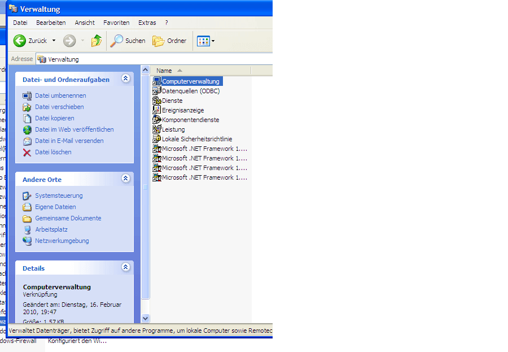Select the Datenquellen (ODBC) icon
The width and height of the screenshot is (508, 352).
coord(157,91)
